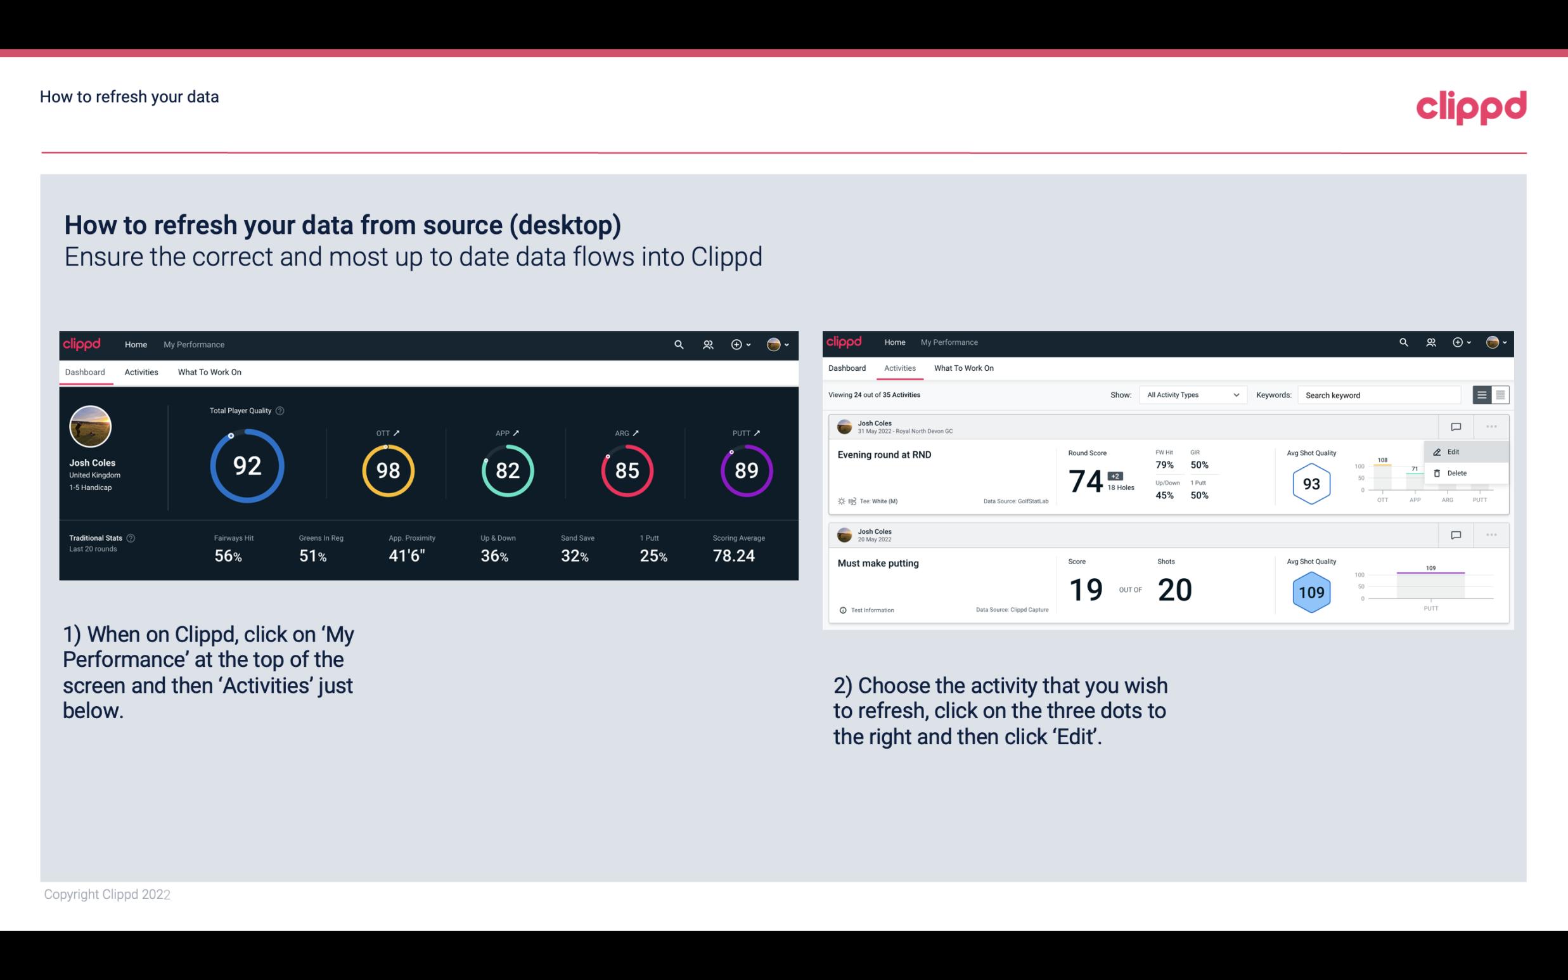1568x980 pixels.
Task: Switch to the Activities tab
Action: click(x=140, y=370)
